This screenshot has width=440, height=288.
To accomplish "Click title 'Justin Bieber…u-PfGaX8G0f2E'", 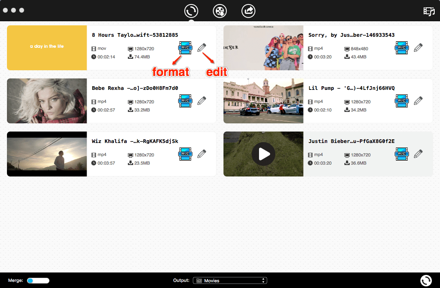I will 351,141.
